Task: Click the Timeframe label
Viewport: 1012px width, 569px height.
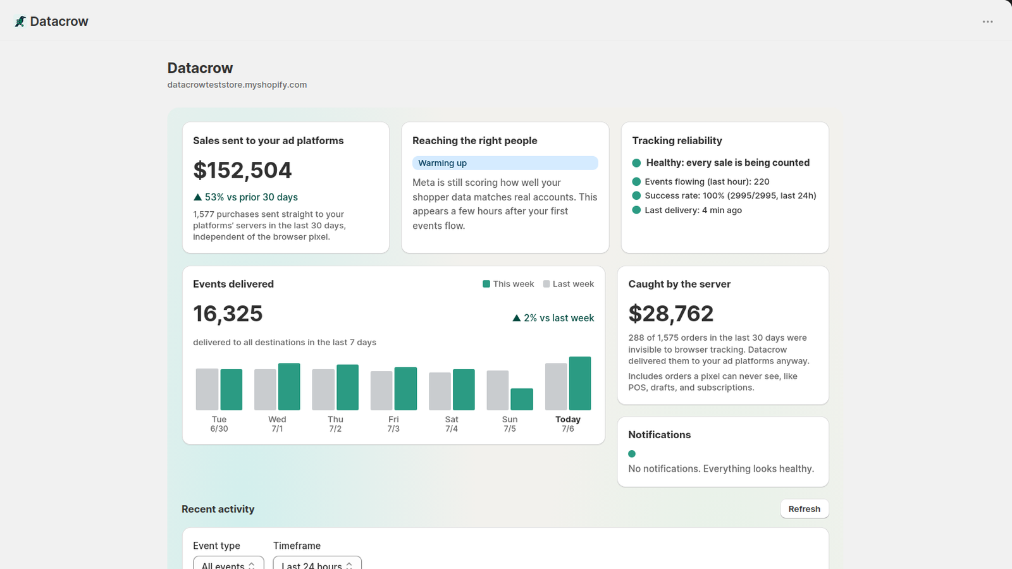Action: tap(297, 546)
